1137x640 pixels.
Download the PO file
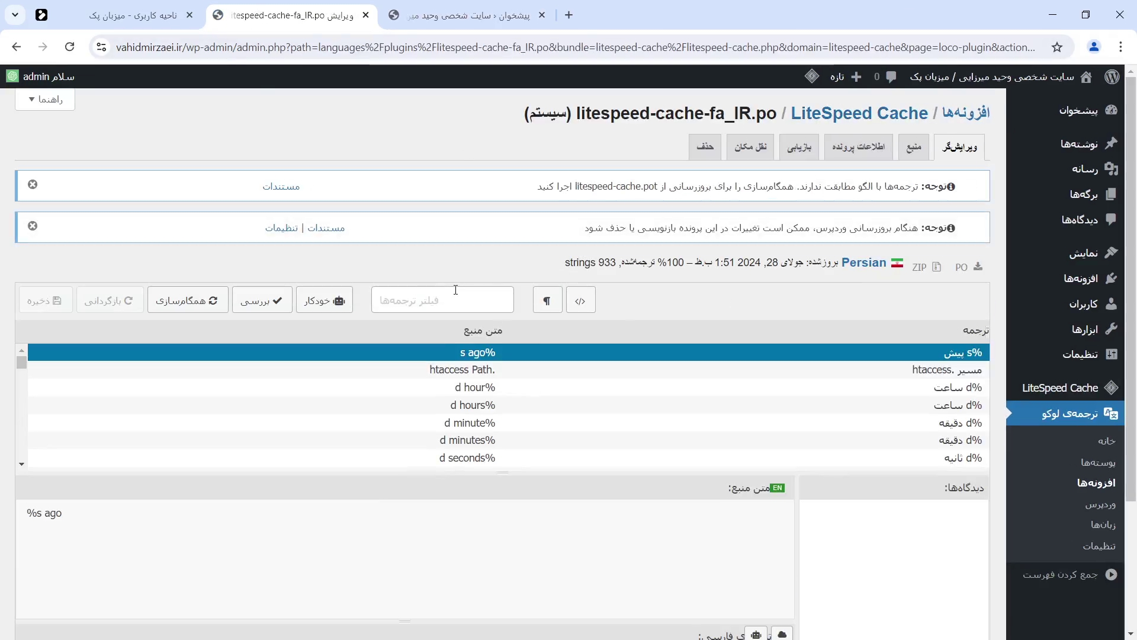point(969,267)
